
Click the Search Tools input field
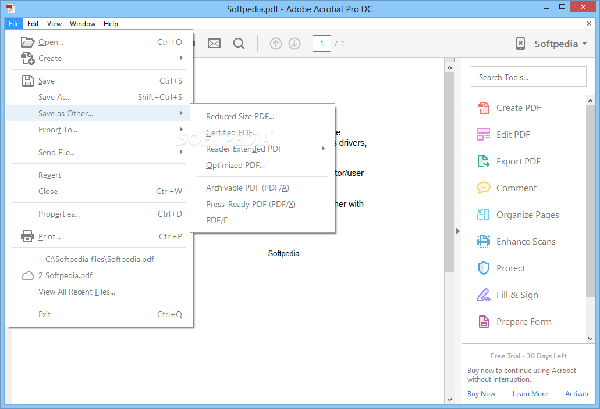pyautogui.click(x=528, y=77)
